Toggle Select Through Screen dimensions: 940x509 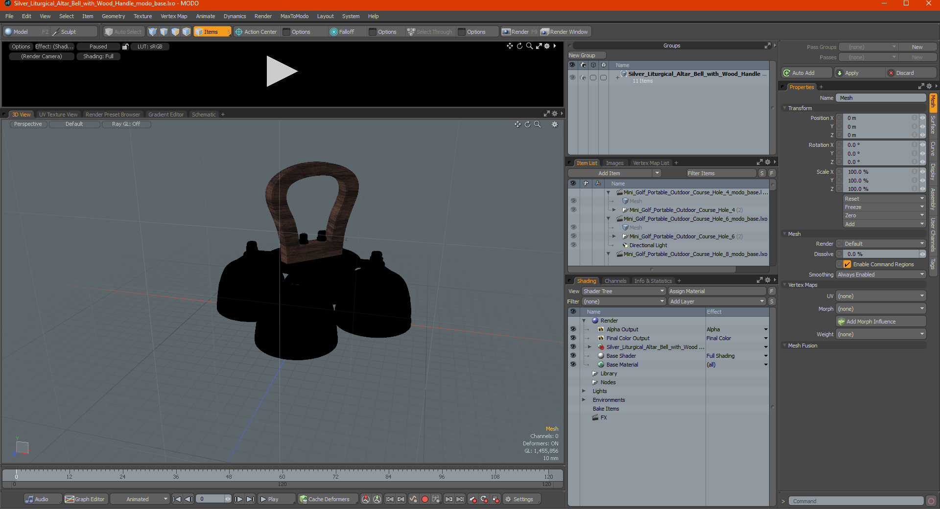point(430,32)
